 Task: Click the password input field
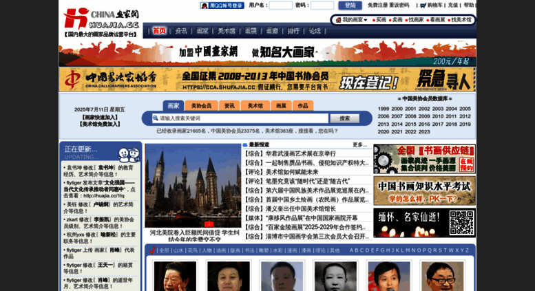322,6
